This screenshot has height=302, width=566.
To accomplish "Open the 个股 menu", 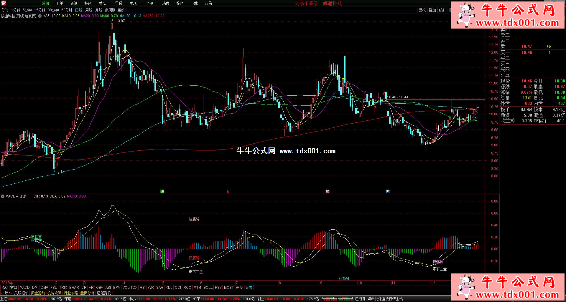I will pyautogui.click(x=149, y=3).
